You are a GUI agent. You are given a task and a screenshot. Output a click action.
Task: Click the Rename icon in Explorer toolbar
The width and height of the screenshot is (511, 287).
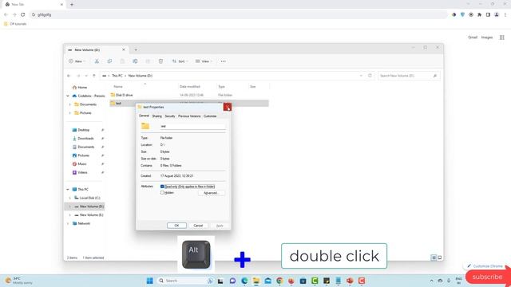click(135, 61)
